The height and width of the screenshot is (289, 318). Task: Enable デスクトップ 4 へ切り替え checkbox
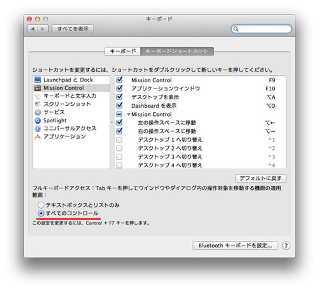(x=119, y=165)
